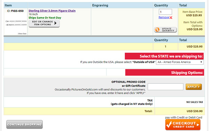Click the red X remove icon
The width and height of the screenshot is (209, 131).
[171, 18]
